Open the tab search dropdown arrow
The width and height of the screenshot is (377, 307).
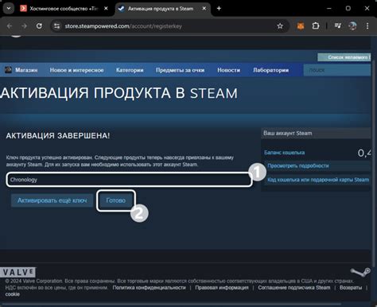[x=9, y=9]
